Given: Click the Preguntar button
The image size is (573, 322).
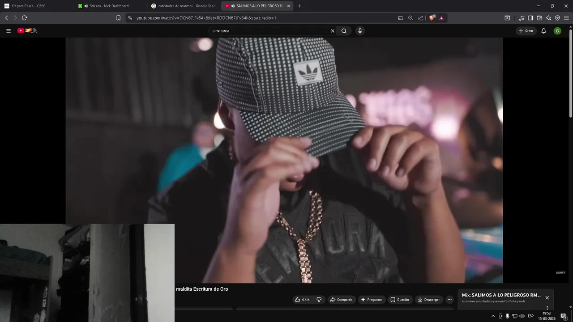Looking at the screenshot, I should pyautogui.click(x=372, y=300).
